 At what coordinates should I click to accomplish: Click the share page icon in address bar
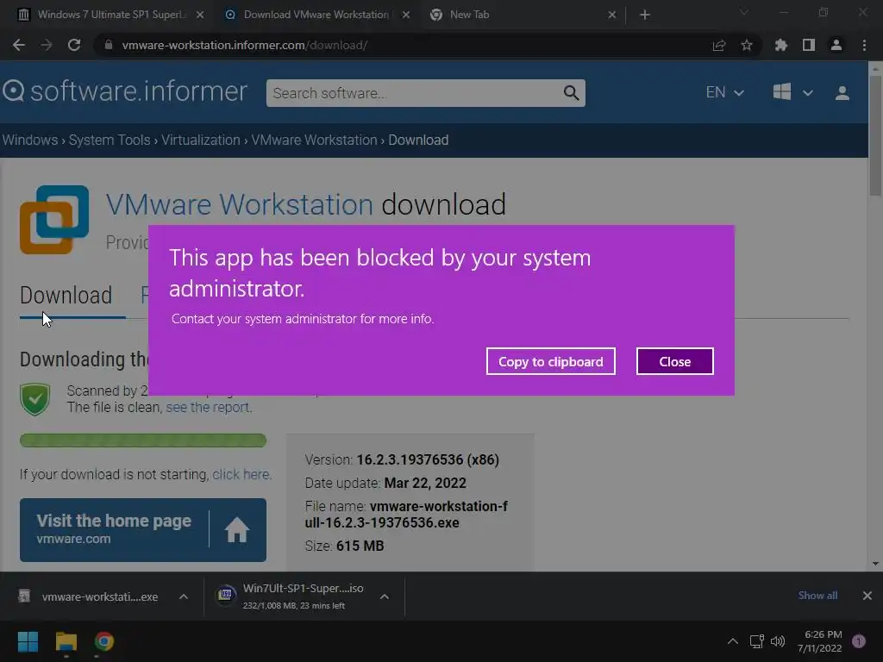tap(718, 46)
